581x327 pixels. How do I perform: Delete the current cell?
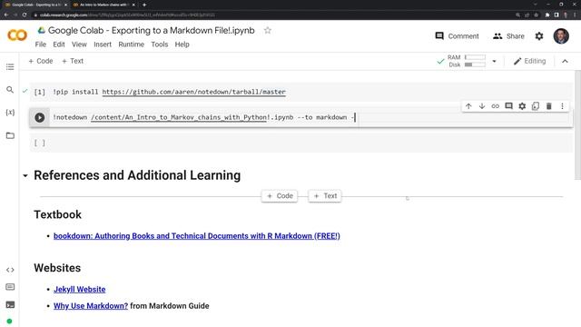(x=548, y=106)
